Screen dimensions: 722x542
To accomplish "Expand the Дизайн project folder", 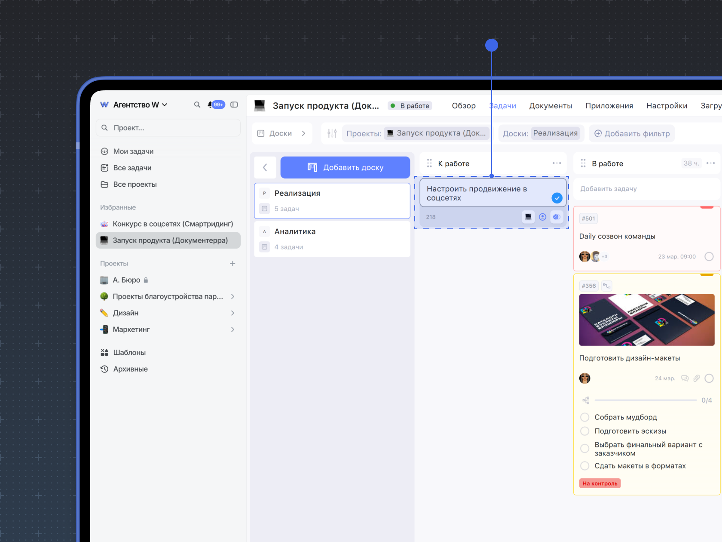I will [x=233, y=313].
